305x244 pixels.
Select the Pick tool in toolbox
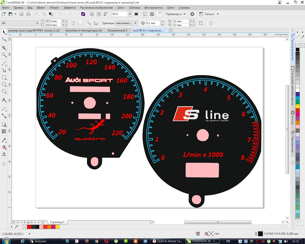coord(4,32)
